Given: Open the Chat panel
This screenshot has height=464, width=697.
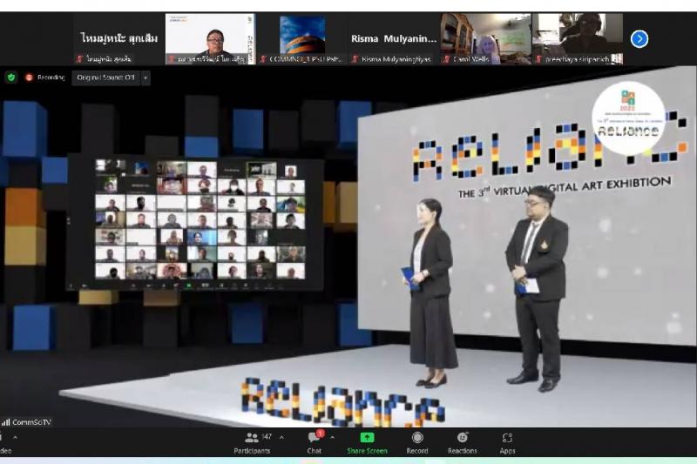Looking at the screenshot, I should click(314, 441).
